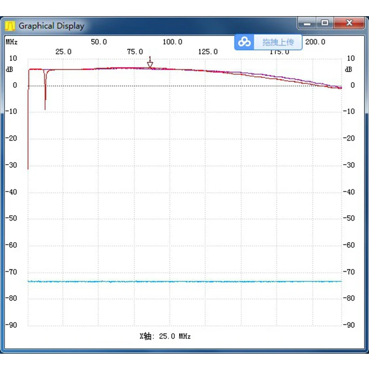Click the 75.0 frequency axis label
The width and height of the screenshot is (369, 369).
[135, 52]
